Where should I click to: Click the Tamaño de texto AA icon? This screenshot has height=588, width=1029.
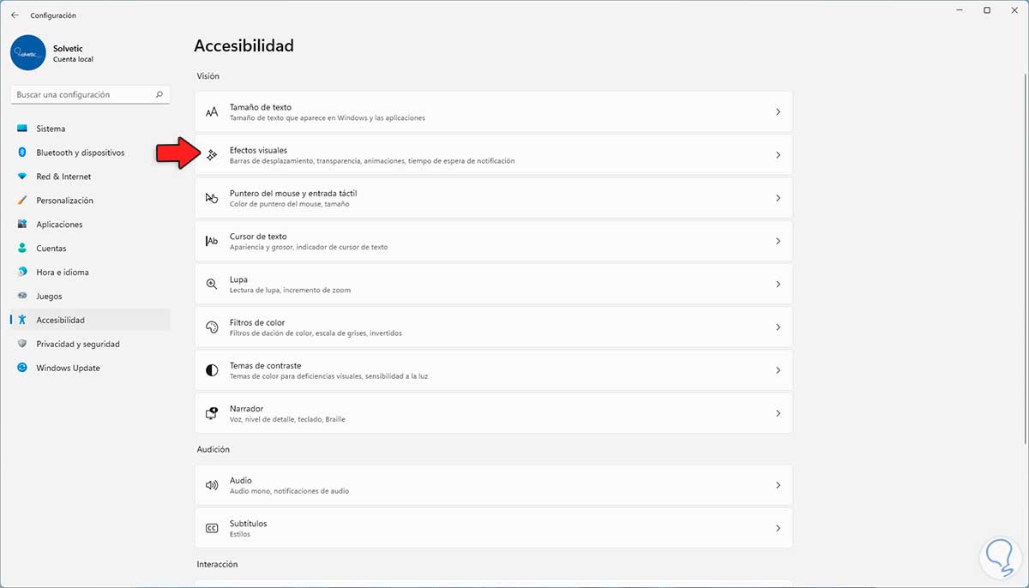click(x=212, y=112)
